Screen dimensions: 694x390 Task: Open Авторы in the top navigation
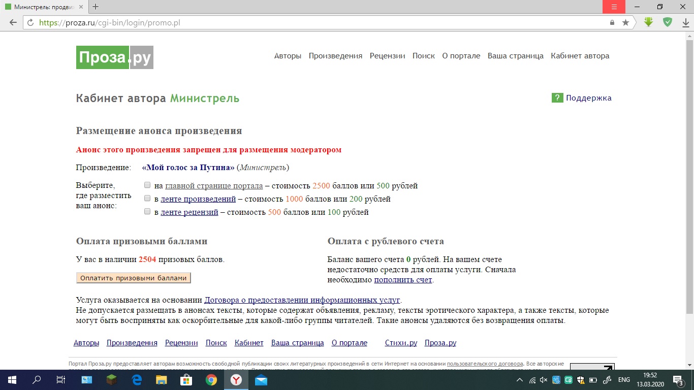pyautogui.click(x=288, y=56)
